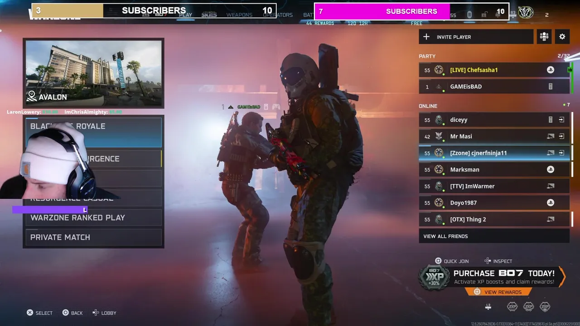Viewport: 580px width, 326px height.
Task: Click View All Friends
Action: tap(494, 236)
